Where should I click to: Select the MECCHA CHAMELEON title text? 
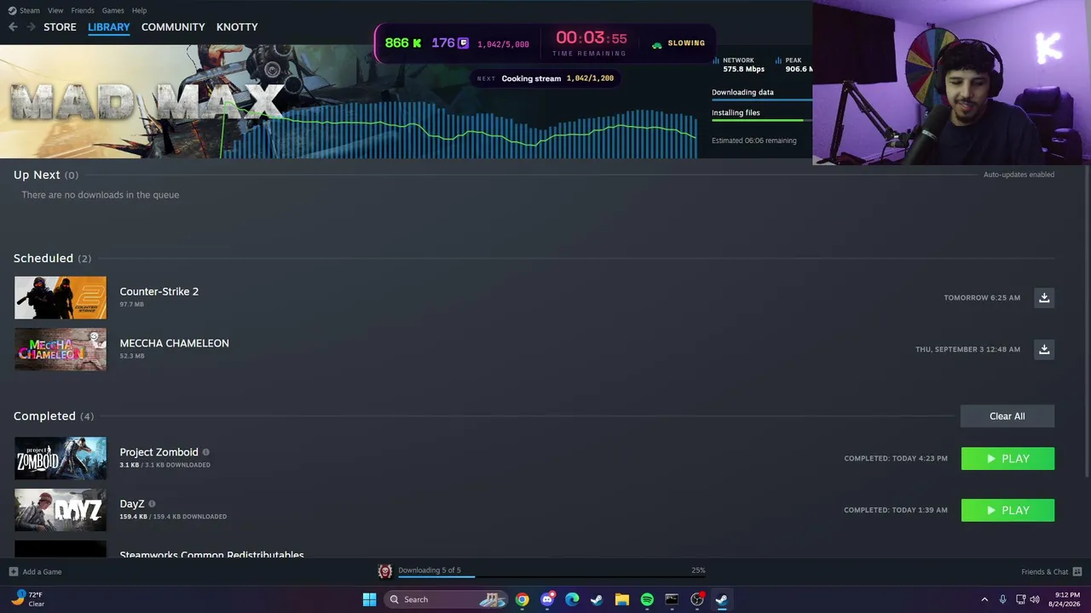tap(175, 343)
